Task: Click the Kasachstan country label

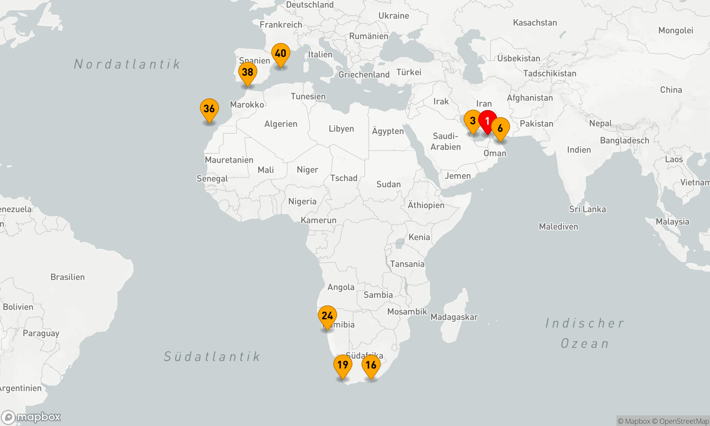Action: [535, 23]
